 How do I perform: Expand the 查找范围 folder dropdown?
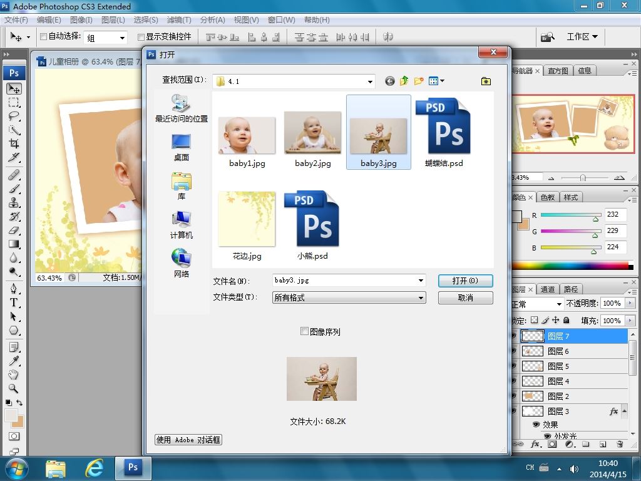(x=369, y=81)
